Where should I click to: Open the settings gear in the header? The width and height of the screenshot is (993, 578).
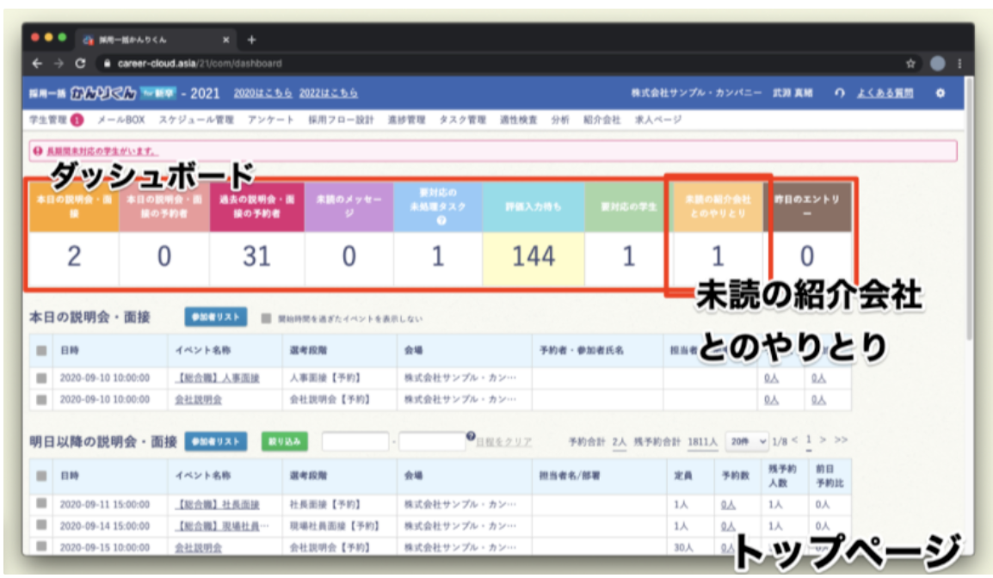tap(941, 93)
